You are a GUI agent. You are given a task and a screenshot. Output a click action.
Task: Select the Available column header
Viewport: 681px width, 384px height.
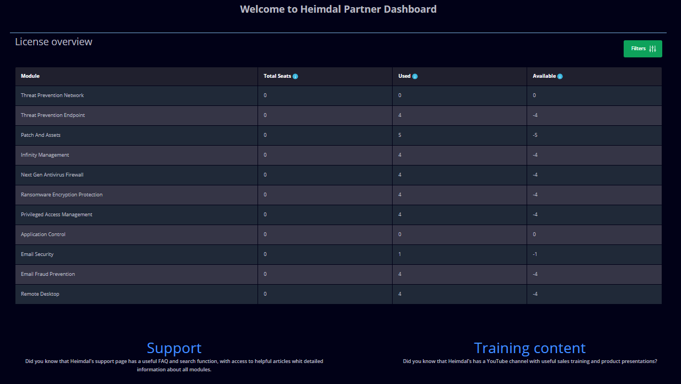(x=594, y=76)
